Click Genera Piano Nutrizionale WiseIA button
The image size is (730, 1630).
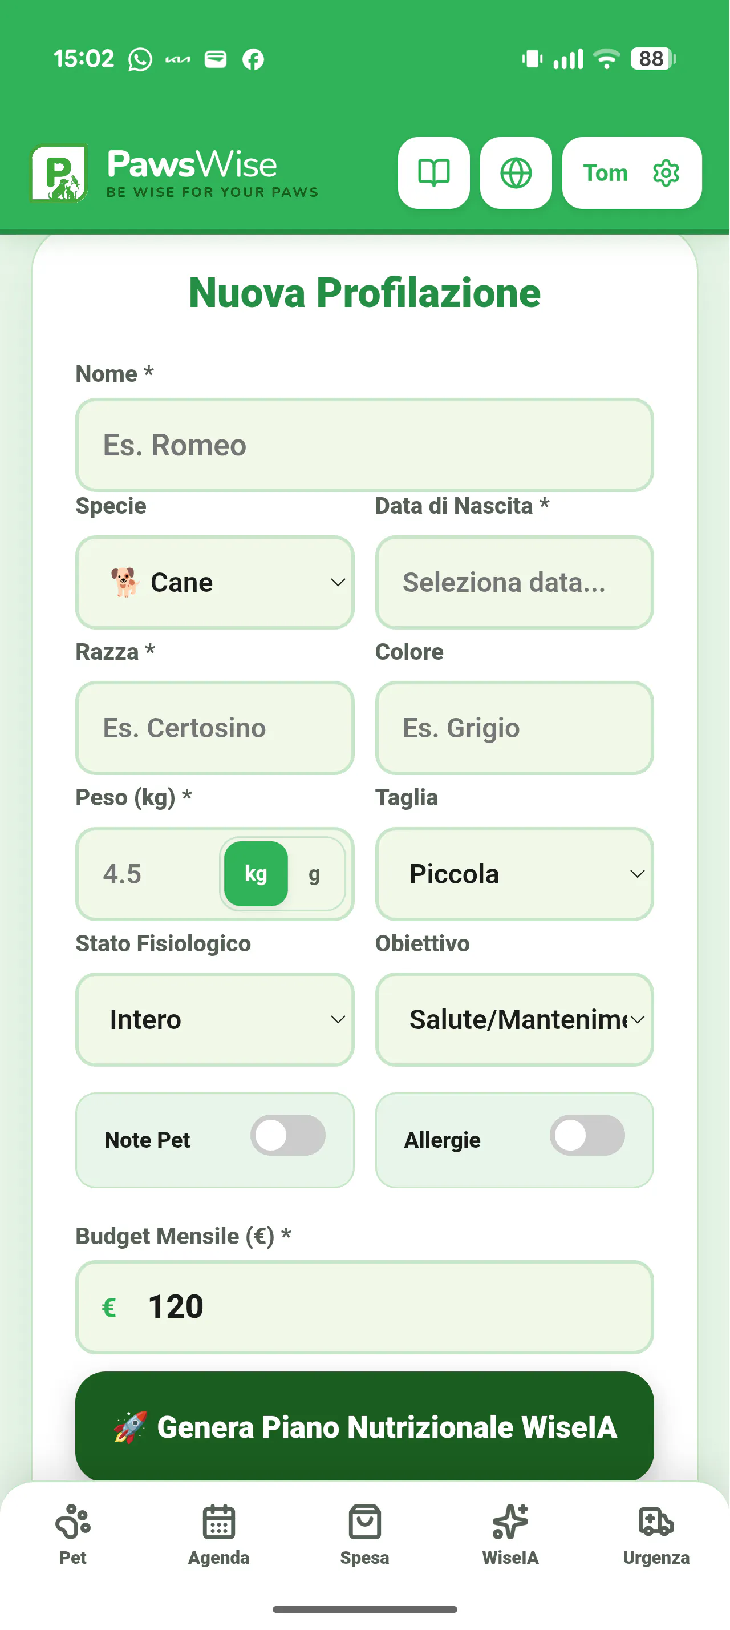coord(364,1427)
